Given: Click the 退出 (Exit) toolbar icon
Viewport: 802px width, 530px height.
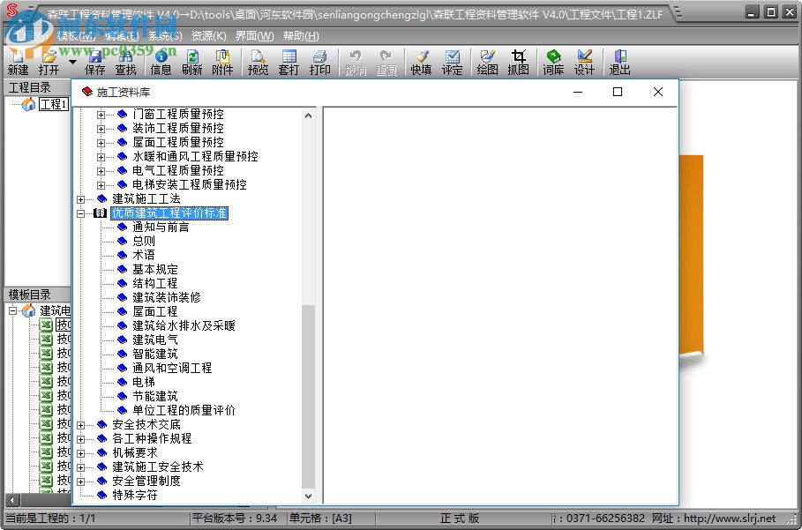Looking at the screenshot, I should (619, 63).
